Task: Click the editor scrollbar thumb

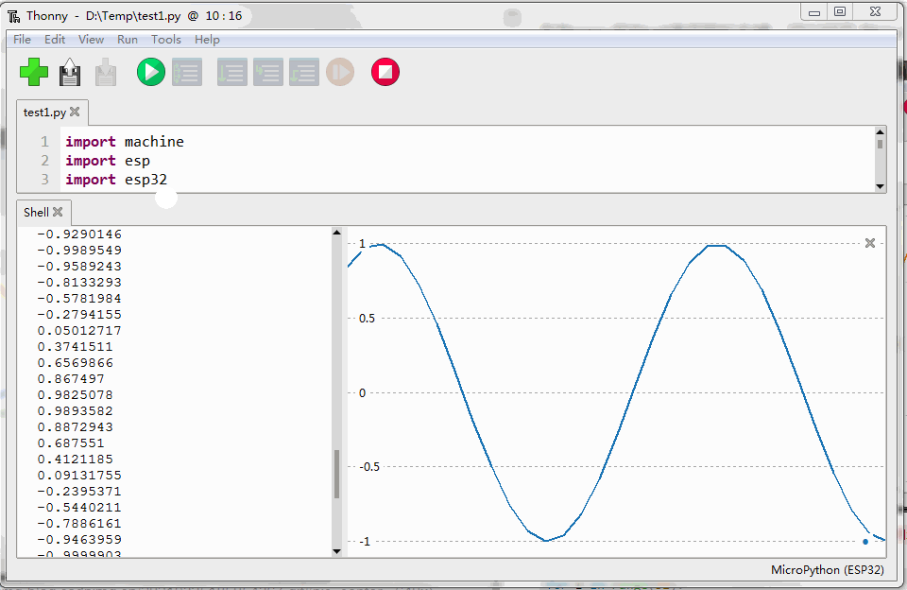Action: pos(881,144)
